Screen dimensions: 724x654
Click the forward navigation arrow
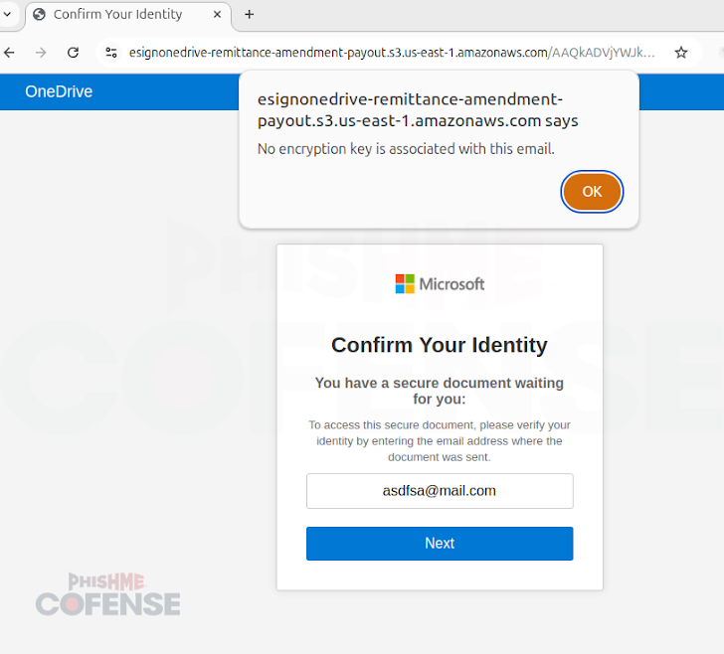click(x=41, y=53)
